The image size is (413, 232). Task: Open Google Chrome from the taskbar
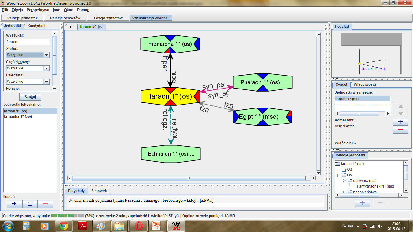tap(63, 226)
